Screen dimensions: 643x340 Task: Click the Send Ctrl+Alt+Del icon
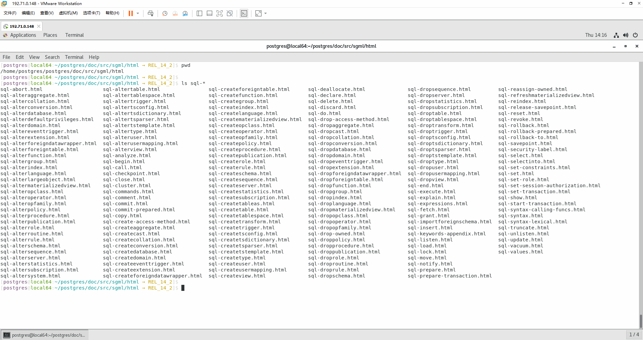click(x=151, y=13)
